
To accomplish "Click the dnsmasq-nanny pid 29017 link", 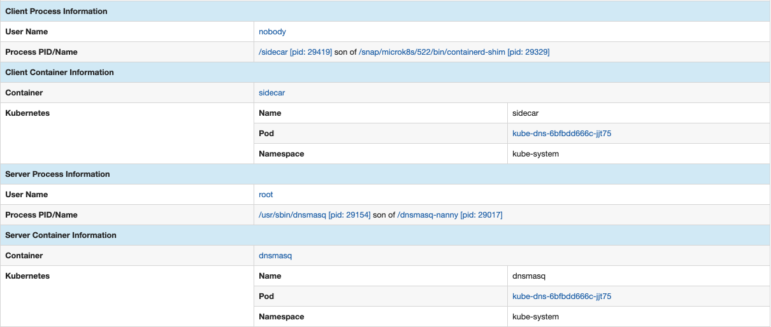I will click(450, 214).
